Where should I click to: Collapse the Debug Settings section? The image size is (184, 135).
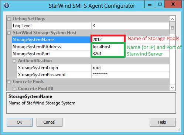[x=9, y=19]
